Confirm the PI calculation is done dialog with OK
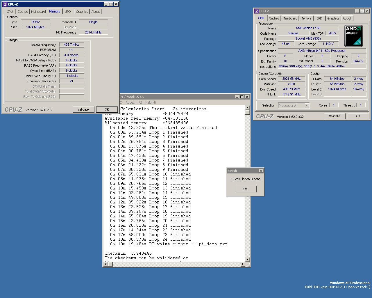The height and width of the screenshot is (298, 372). (x=245, y=189)
